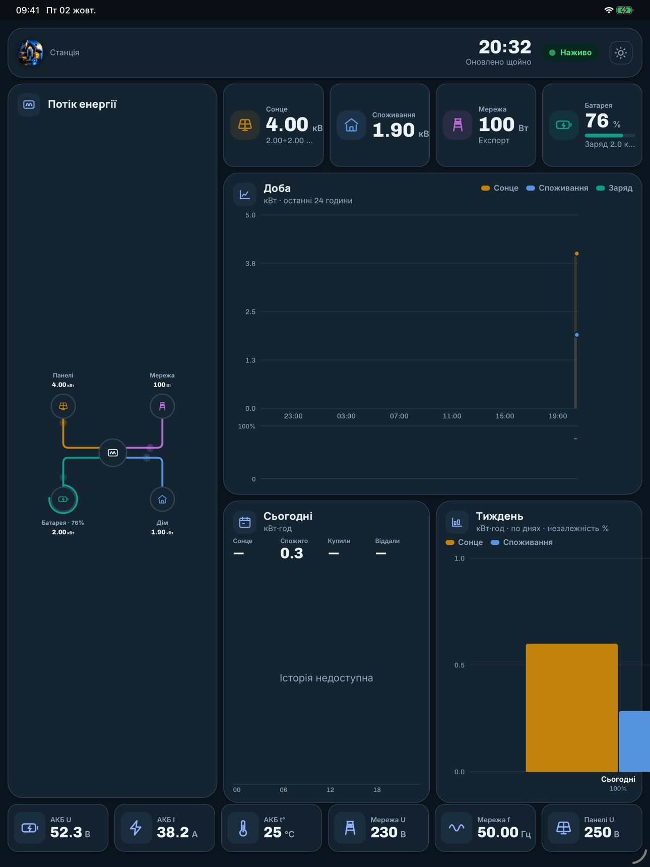Image resolution: width=650 pixels, height=867 pixels.
Task: Tap the Наживо live status pill
Action: click(x=570, y=52)
